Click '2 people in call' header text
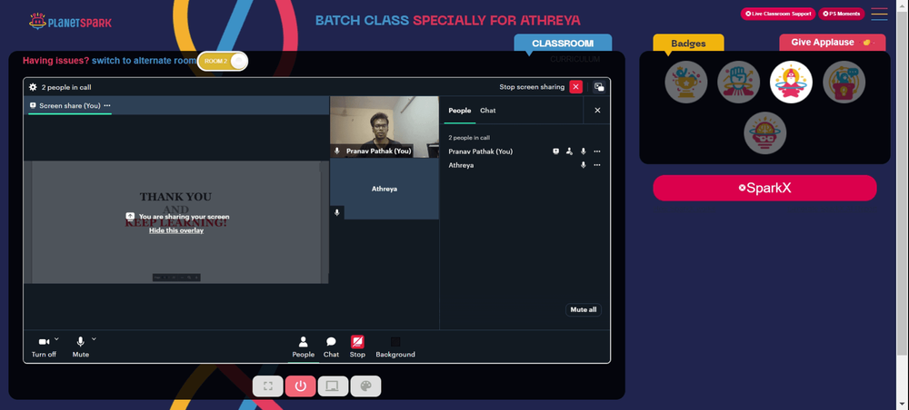Screen dimensions: 909x410 [66, 87]
